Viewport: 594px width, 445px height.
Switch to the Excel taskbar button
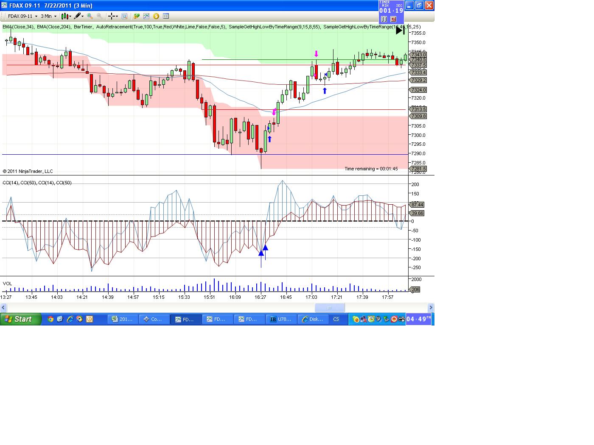(123, 319)
